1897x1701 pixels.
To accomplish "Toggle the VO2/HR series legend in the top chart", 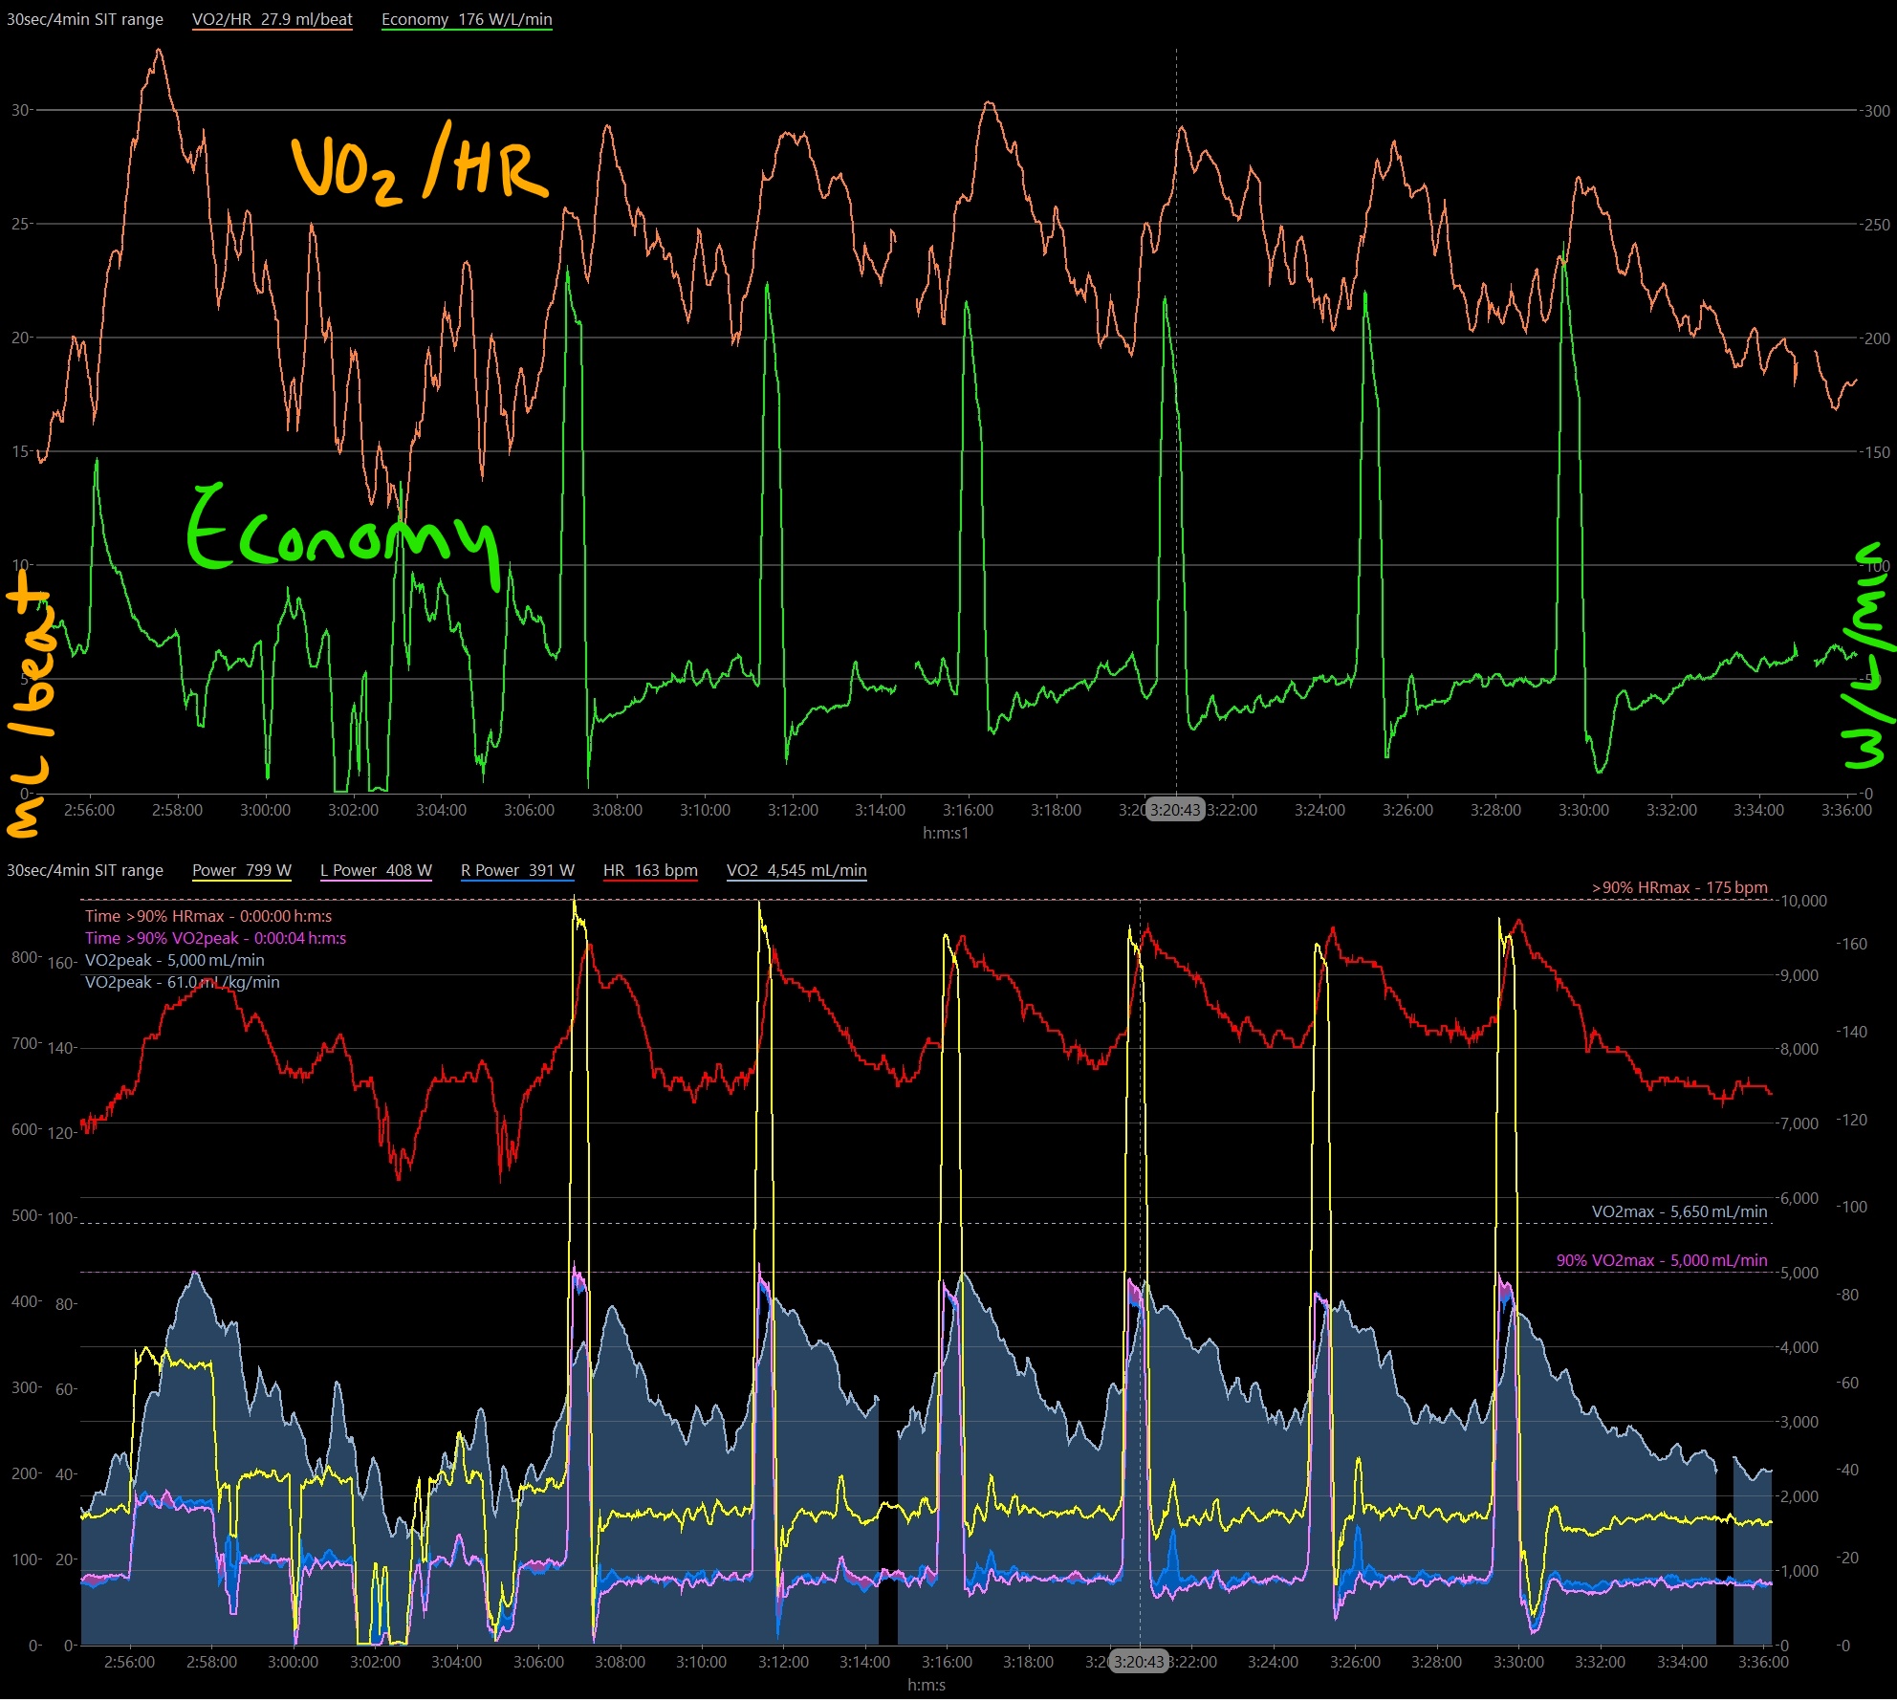I will coord(272,19).
